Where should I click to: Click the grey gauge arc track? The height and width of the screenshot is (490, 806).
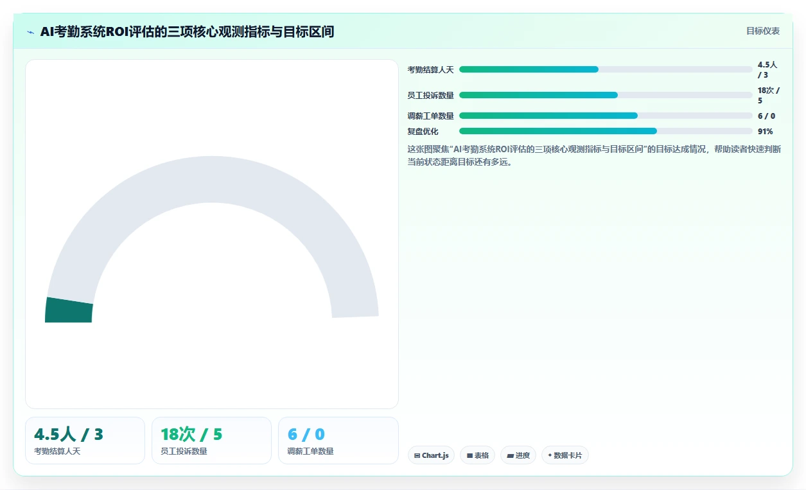pyautogui.click(x=212, y=179)
